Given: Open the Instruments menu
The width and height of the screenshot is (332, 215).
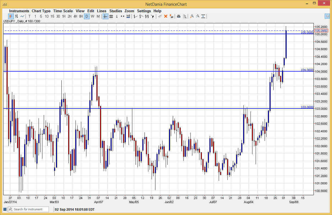Looking at the screenshot, I should (x=19, y=11).
